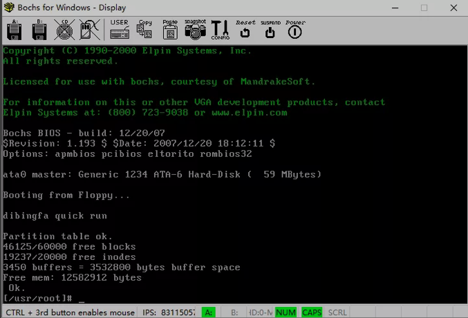Click the ID:0-M disk status indicator
The image size is (468, 318).
[x=261, y=312]
